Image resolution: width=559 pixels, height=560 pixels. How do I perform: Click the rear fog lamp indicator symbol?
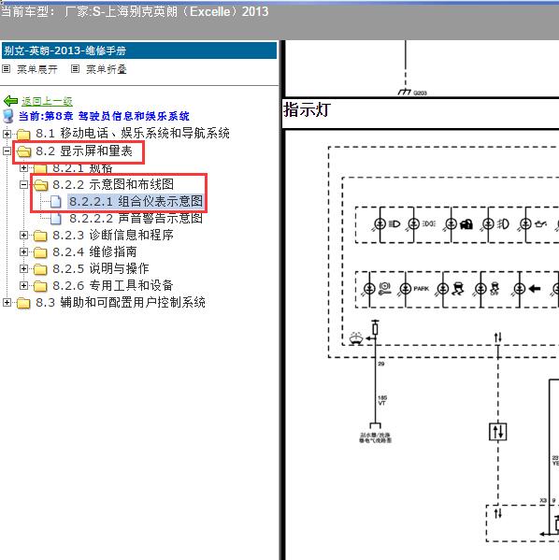tap(503, 224)
